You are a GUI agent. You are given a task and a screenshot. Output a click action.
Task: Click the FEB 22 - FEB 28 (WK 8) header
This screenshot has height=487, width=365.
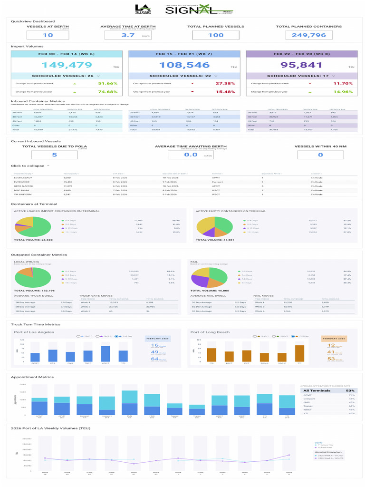click(x=302, y=54)
